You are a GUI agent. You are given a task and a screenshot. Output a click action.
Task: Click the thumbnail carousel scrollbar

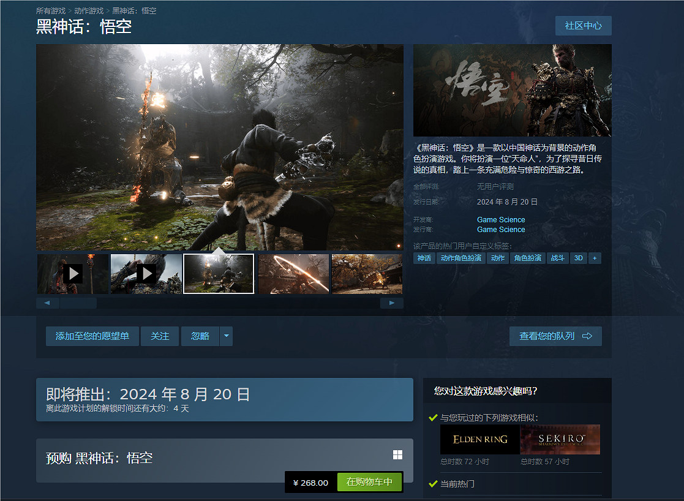coord(80,302)
